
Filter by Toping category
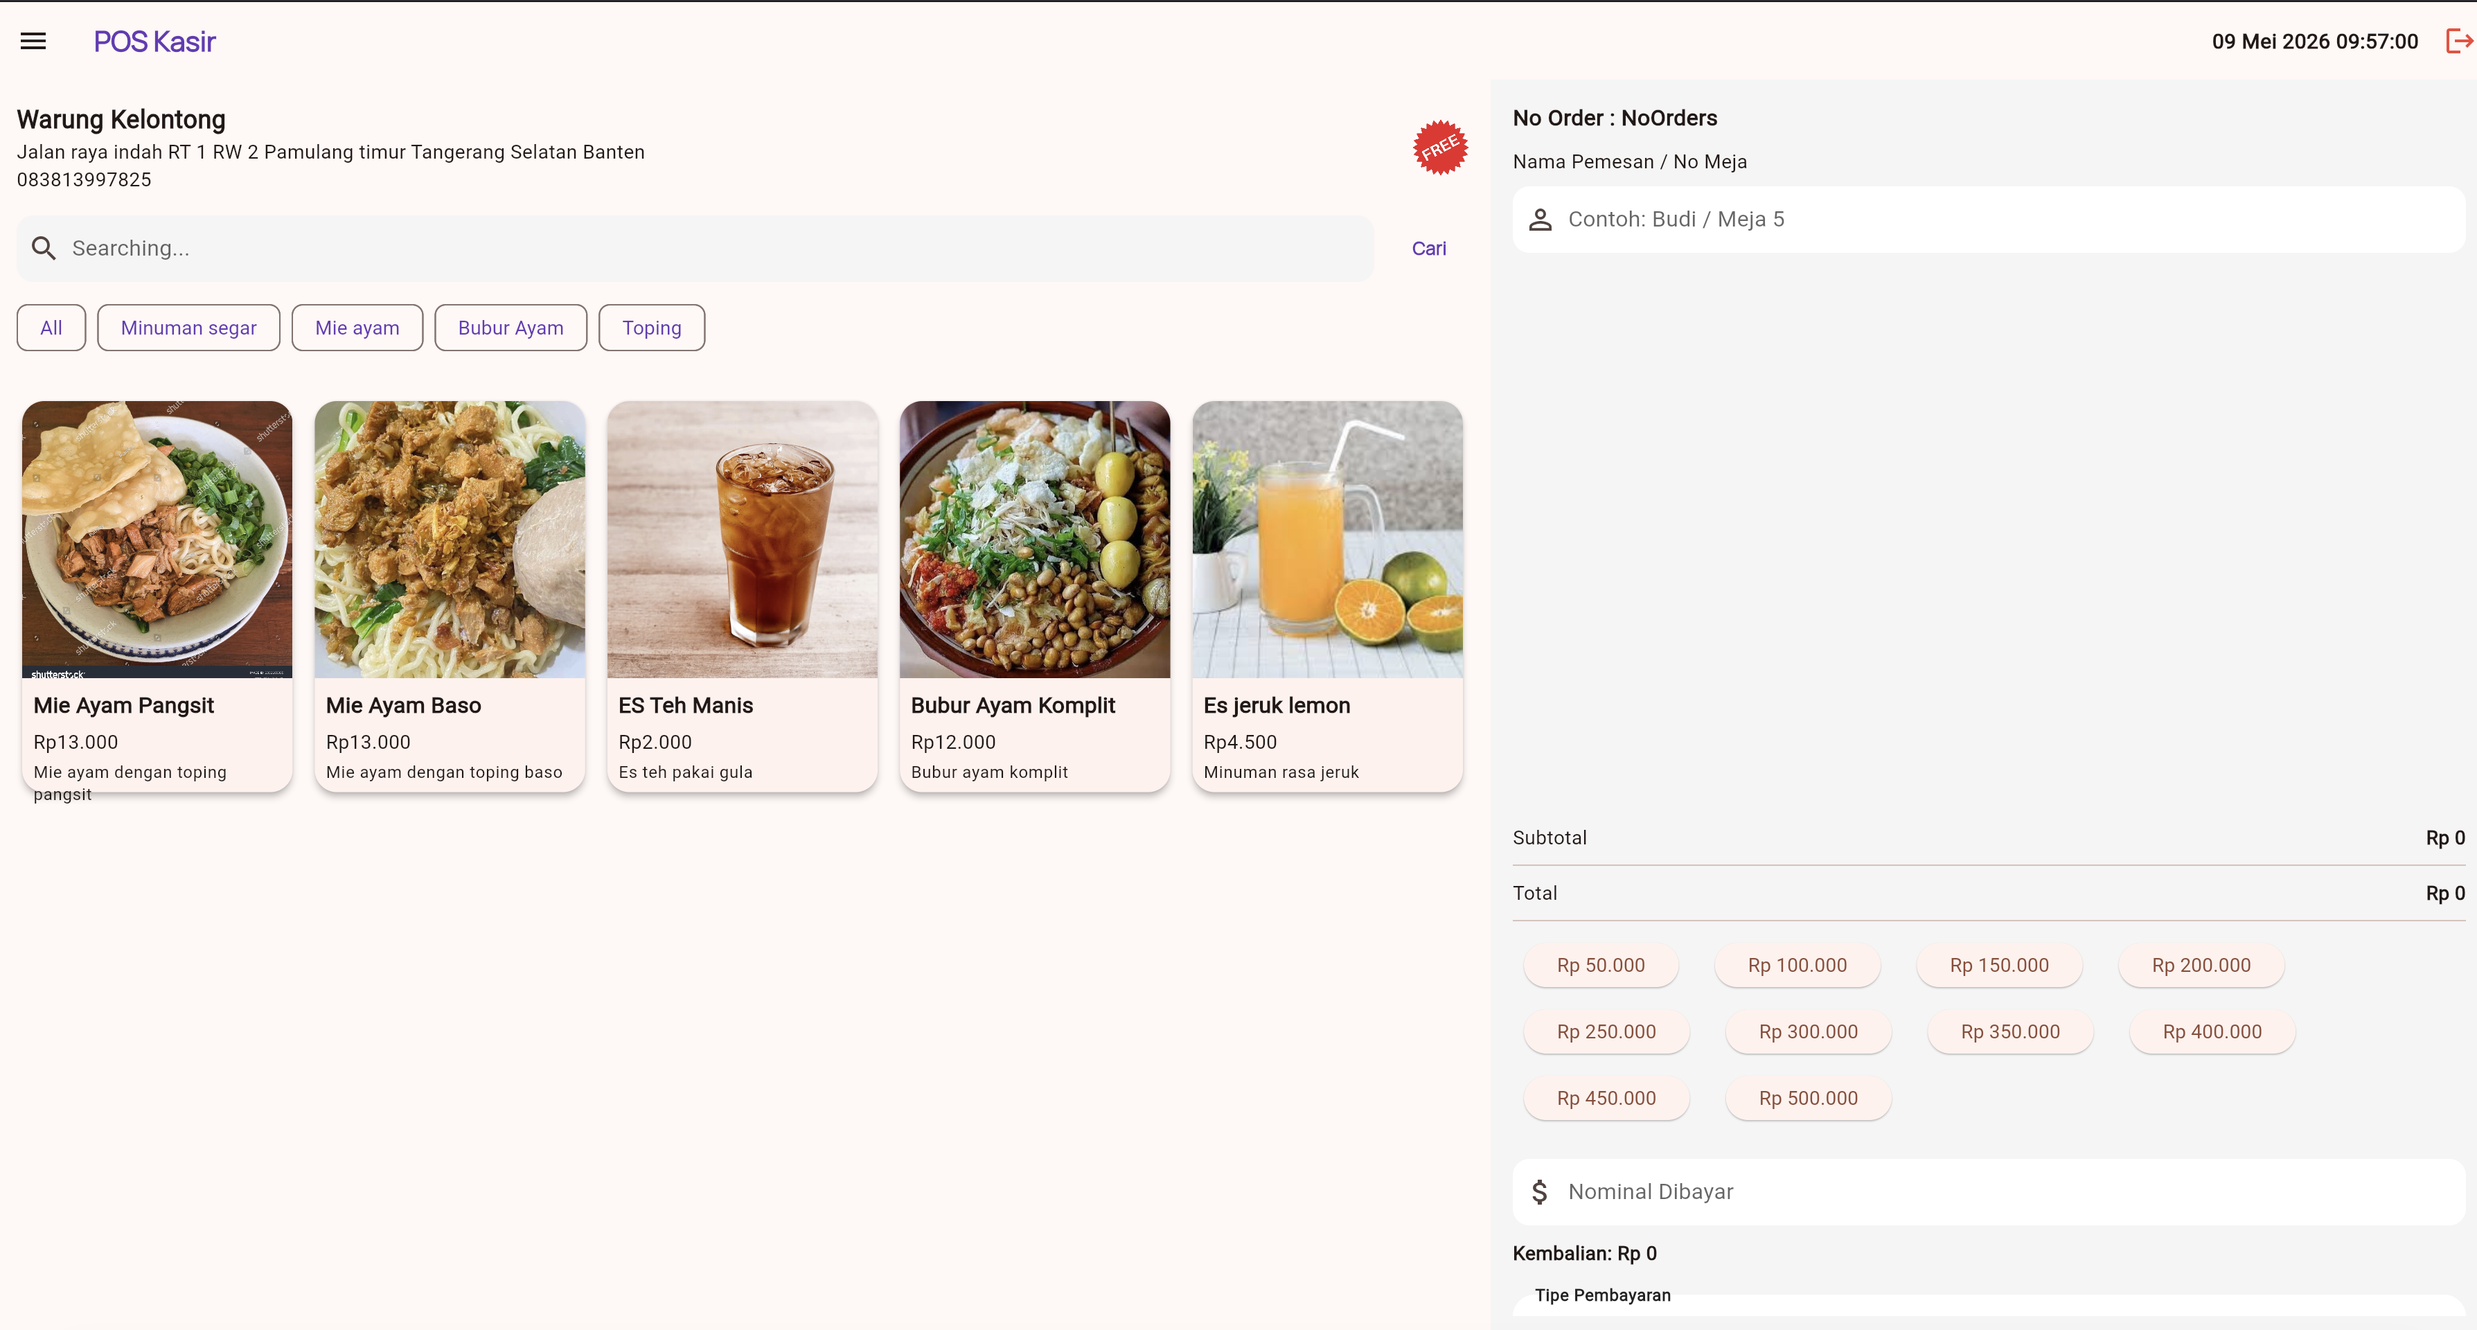click(x=651, y=328)
